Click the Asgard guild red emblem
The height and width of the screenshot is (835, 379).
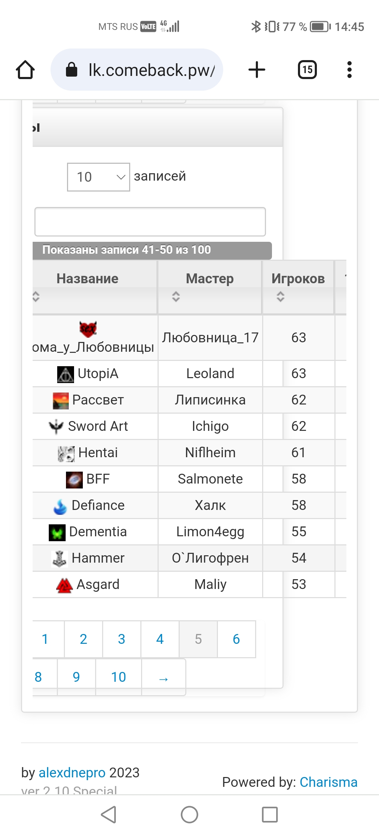(x=64, y=585)
